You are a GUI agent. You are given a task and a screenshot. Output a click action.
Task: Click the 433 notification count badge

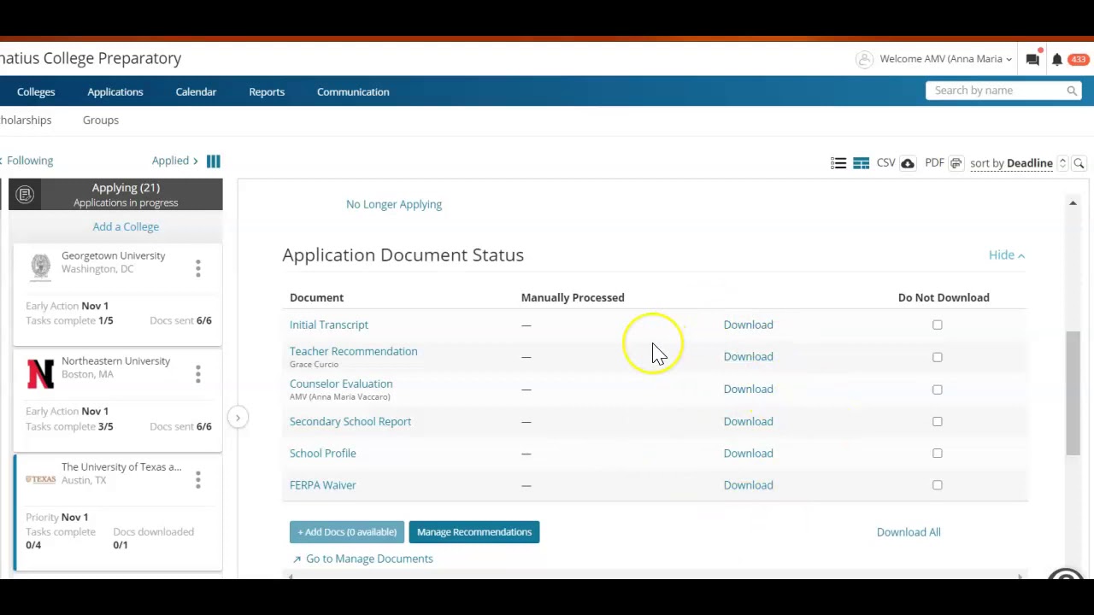coord(1079,59)
